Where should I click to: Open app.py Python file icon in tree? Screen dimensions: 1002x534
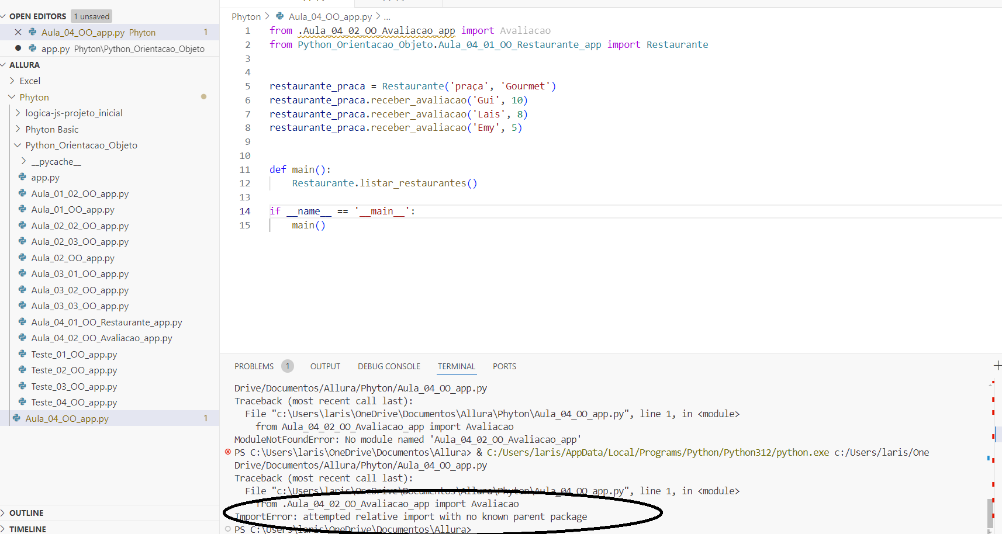(x=22, y=177)
